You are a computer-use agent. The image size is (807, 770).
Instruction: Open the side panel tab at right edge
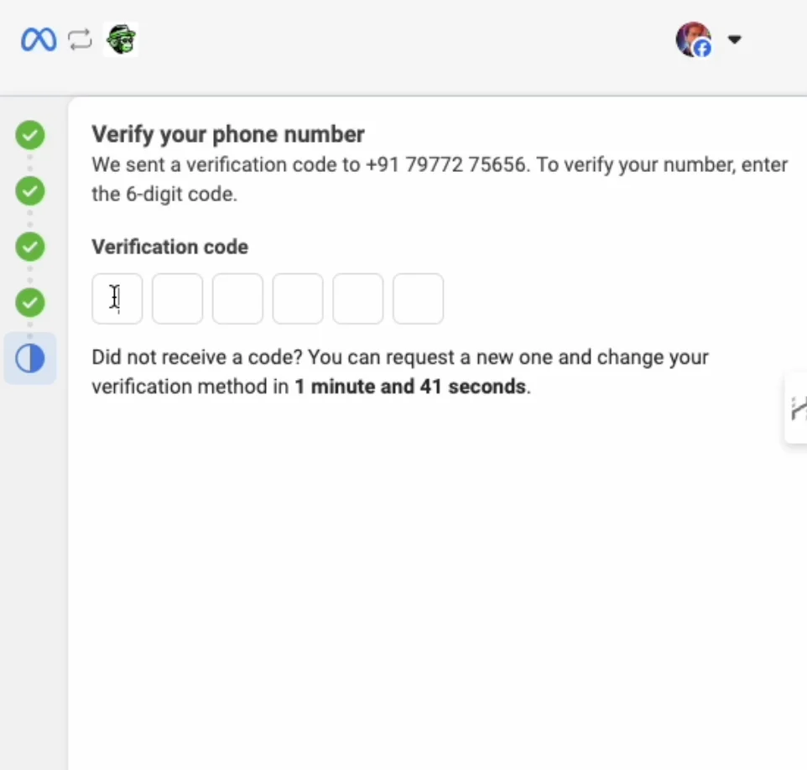pos(796,408)
